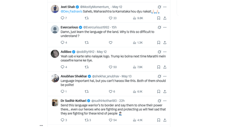Retweet AdiBee's post

tap(87, 67)
